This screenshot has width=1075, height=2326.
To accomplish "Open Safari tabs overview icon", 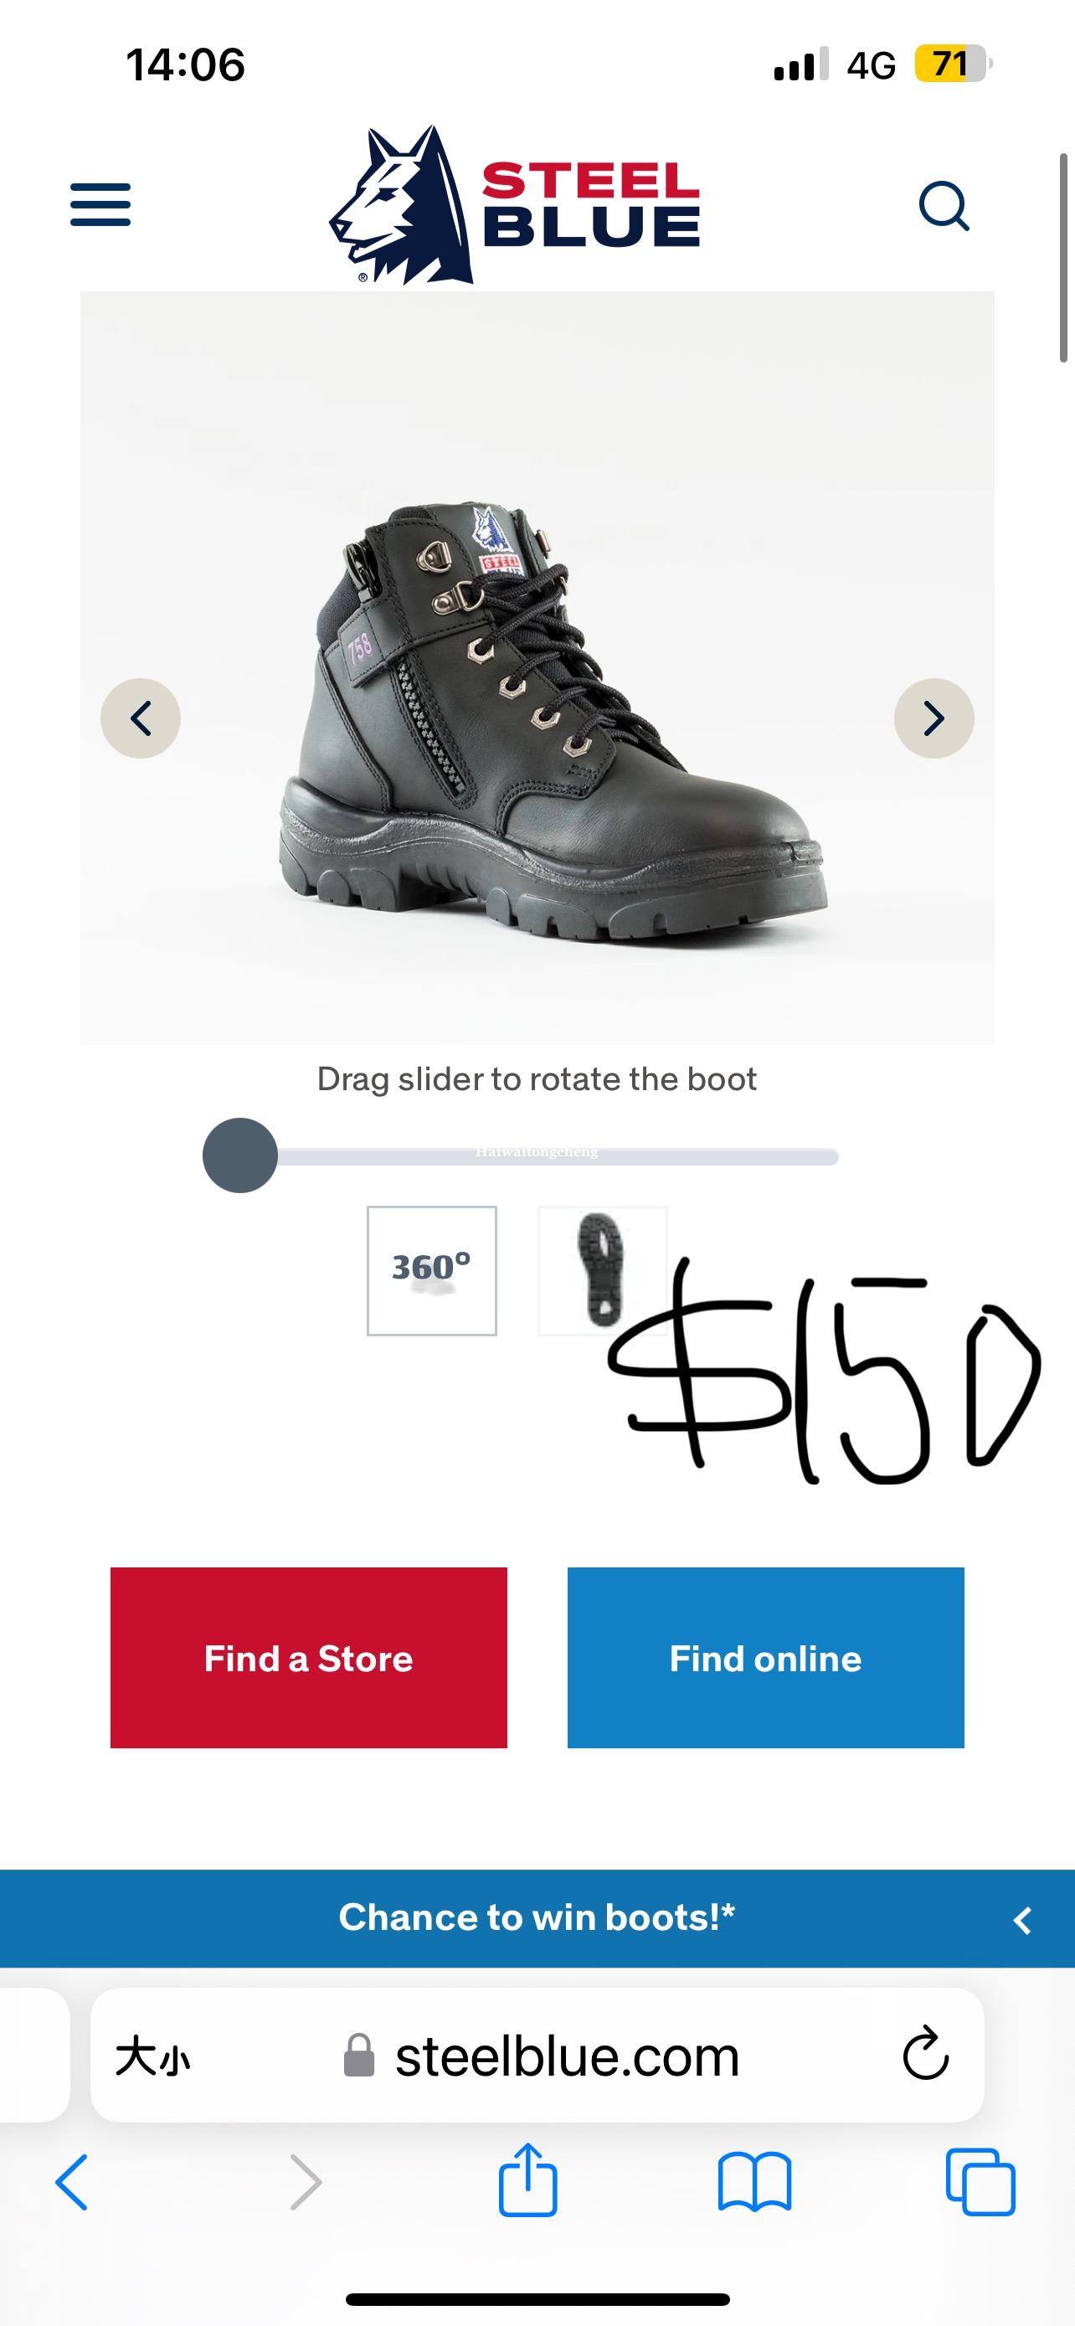I will click(980, 2183).
